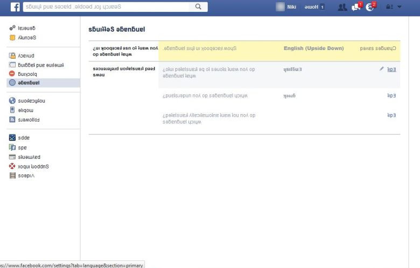Screen dimensions: 420x268
Task: Open the friend requests icon
Action: coord(342,7)
